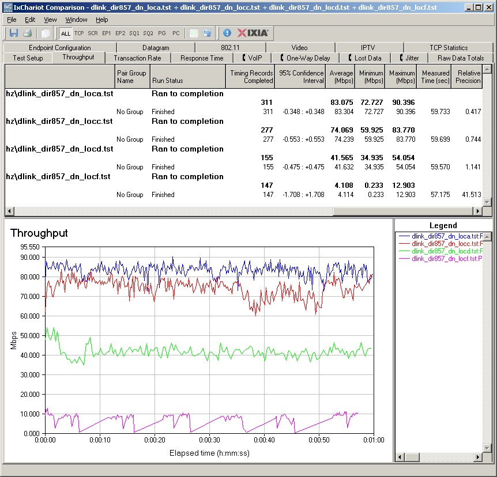Click the grid view icon in toolbar

click(193, 33)
